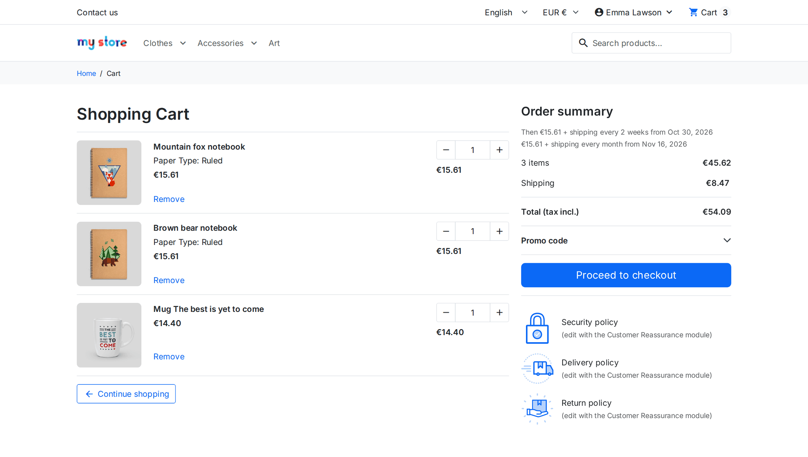Decrease Brown bear notebook quantity
This screenshot has width=808, height=457.
point(446,231)
